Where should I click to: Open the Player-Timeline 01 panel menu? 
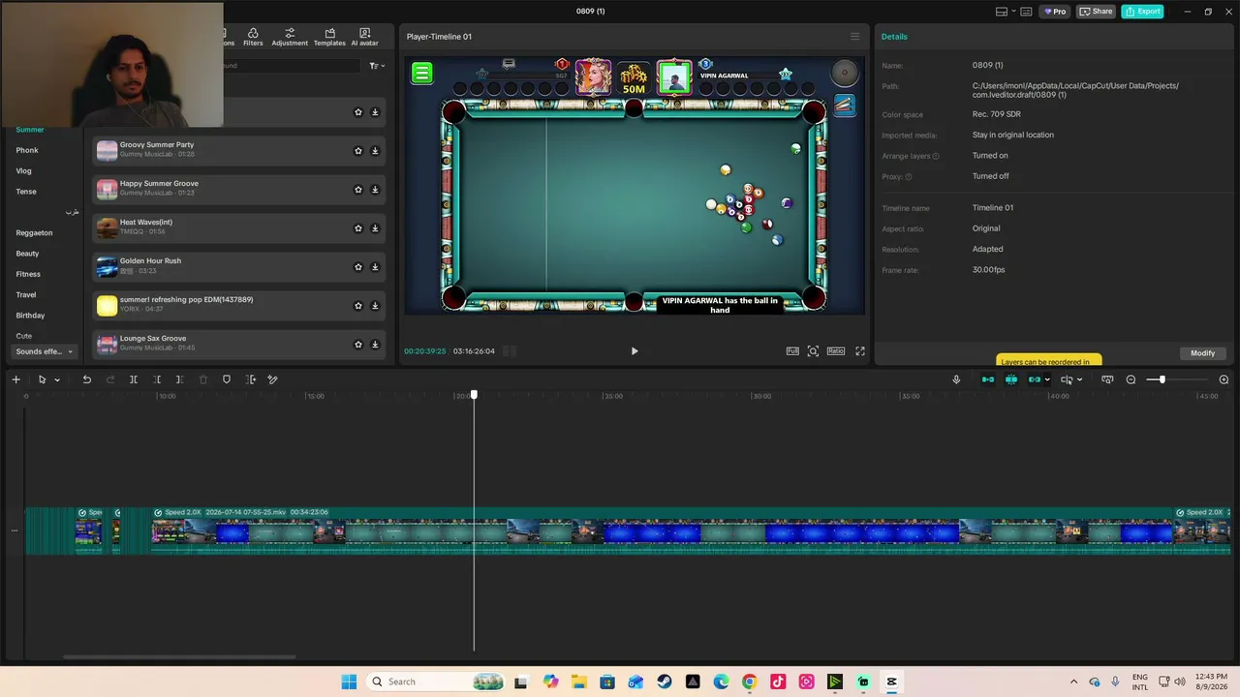(x=854, y=37)
